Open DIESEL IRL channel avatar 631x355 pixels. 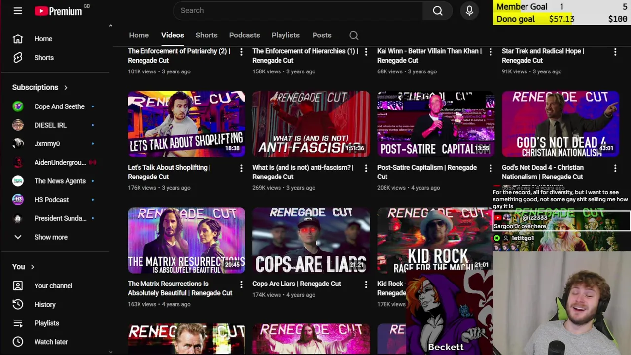(18, 125)
